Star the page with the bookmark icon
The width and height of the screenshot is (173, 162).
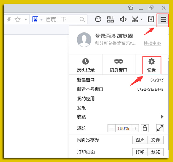(x=18, y=19)
